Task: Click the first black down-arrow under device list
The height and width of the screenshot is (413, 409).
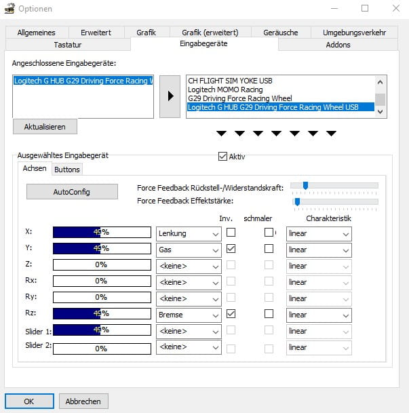Action: 221,134
